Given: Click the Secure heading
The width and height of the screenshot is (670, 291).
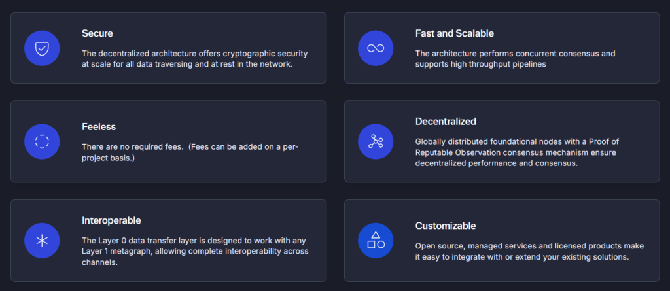Looking at the screenshot, I should (x=97, y=33).
